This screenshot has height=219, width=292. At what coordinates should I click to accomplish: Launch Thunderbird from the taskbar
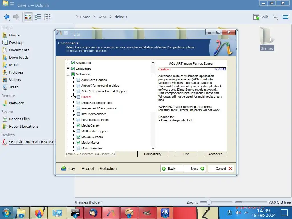click(93, 213)
